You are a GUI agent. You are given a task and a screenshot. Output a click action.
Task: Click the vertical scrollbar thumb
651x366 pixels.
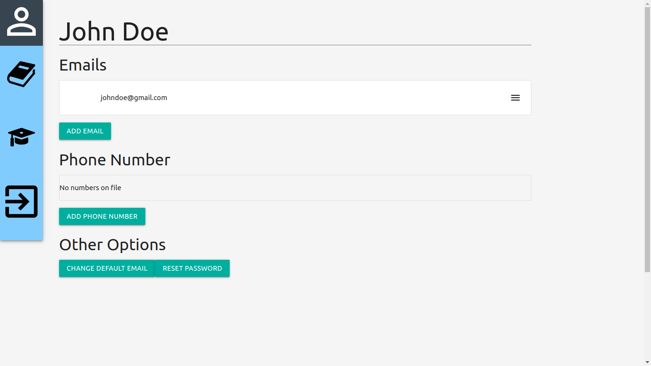(647, 139)
